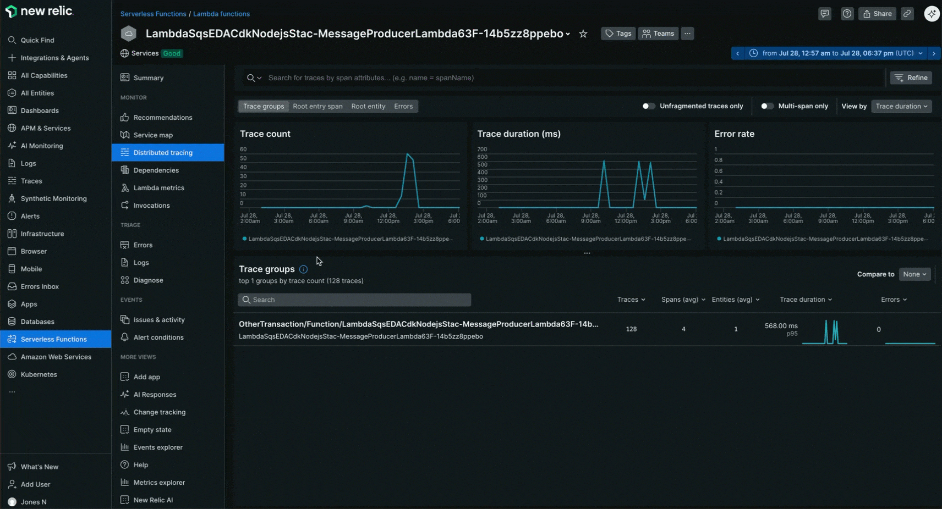The width and height of the screenshot is (942, 509).
Task: Open the feedback chat icon top right
Action: 825,14
